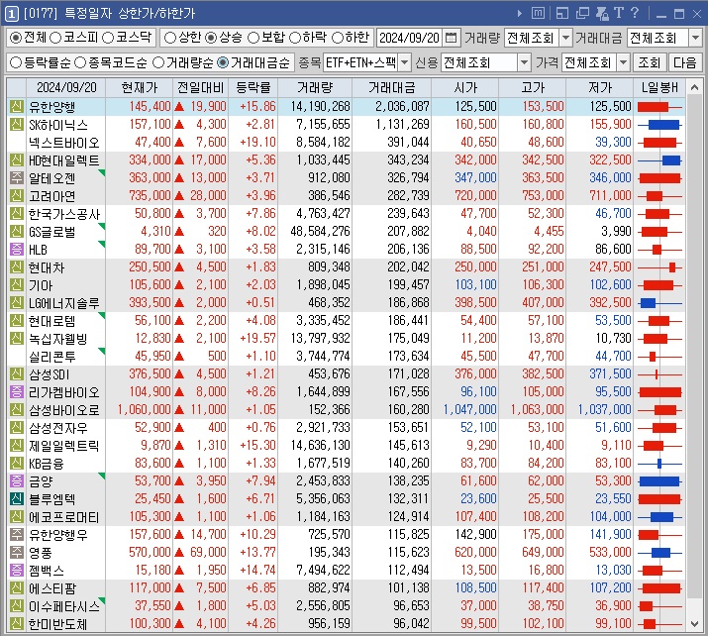Click the 증 badge on 젬백스 row

(16, 570)
